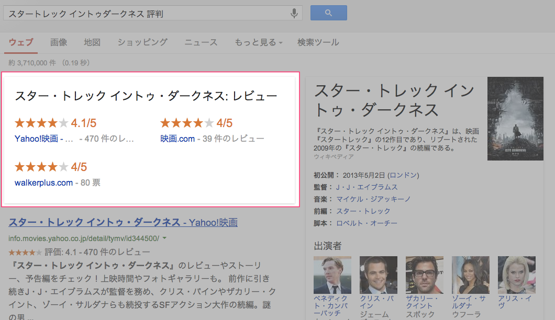Open the Yahoo!映画 review link in the review box
The width and height of the screenshot is (555, 320).
(x=44, y=139)
